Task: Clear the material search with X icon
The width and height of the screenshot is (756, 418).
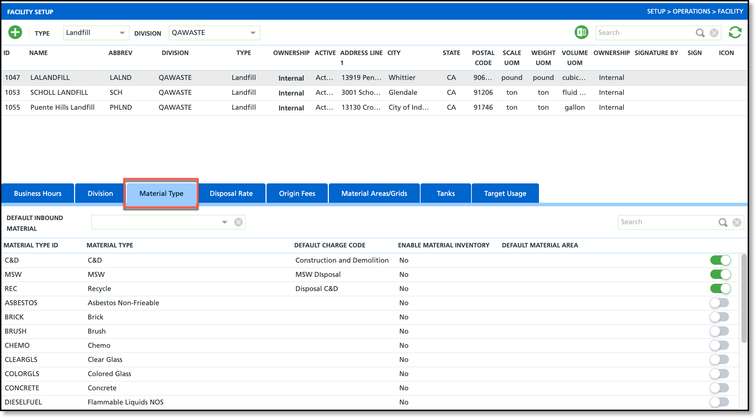Action: 737,222
